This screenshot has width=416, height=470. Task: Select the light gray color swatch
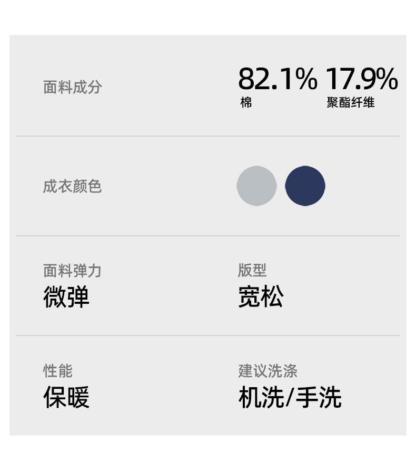[x=256, y=186]
